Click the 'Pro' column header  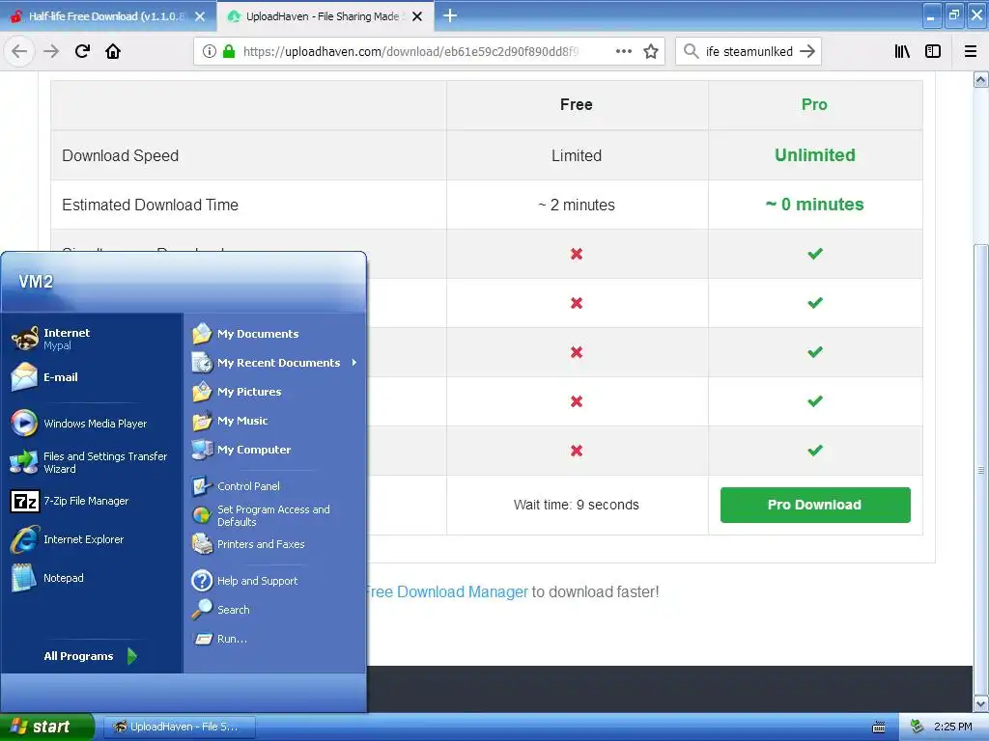click(x=814, y=104)
